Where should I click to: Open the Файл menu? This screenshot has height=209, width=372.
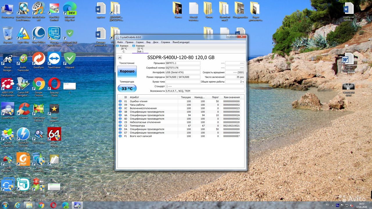click(x=120, y=42)
